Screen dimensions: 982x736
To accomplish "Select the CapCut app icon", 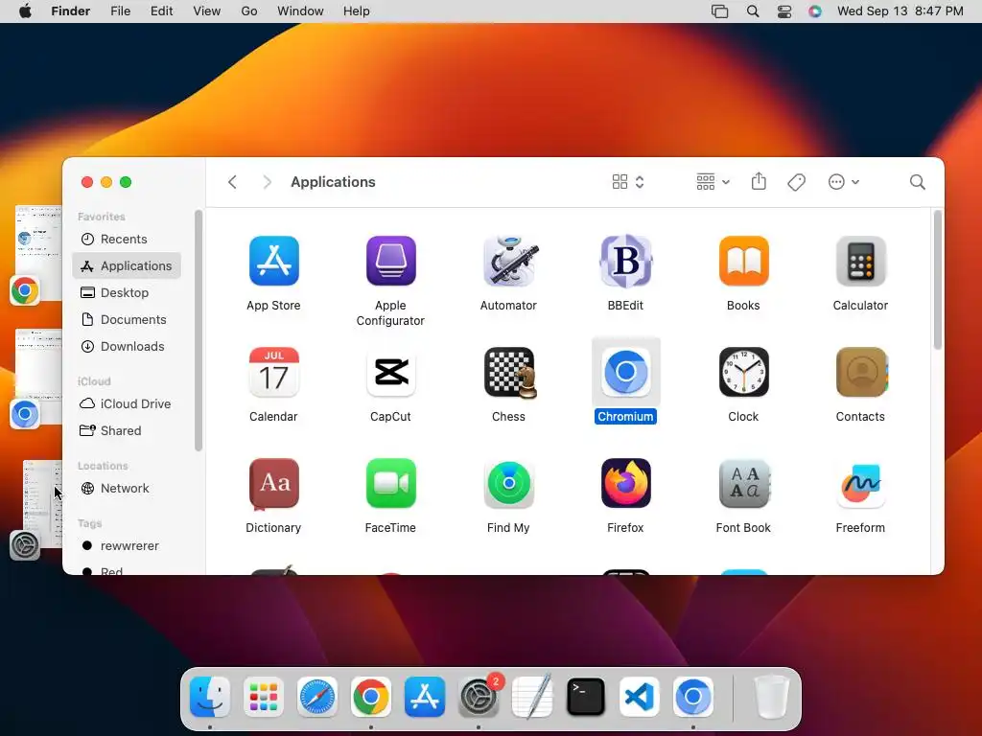I will (x=391, y=372).
